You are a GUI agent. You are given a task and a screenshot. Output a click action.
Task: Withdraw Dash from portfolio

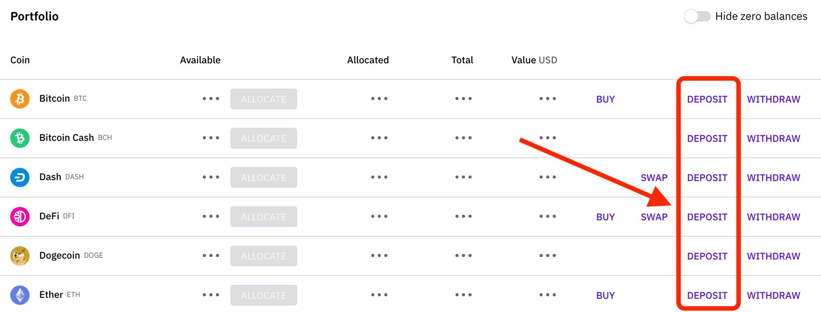773,178
